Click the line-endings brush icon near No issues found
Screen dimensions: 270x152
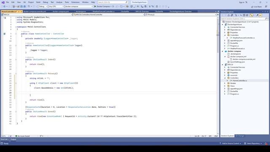point(41,136)
